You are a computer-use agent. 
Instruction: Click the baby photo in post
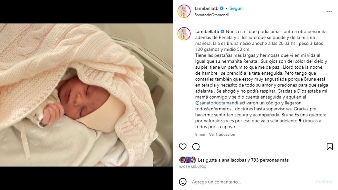[x=86, y=95]
